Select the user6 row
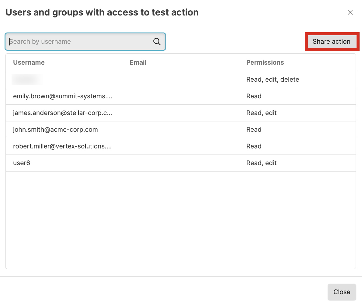This screenshot has width=362, height=306. (22, 163)
